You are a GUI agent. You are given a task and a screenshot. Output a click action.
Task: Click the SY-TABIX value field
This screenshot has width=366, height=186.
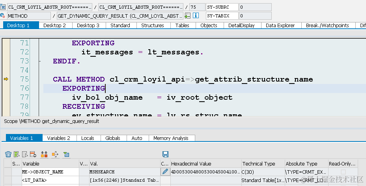pyautogui.click(x=255, y=16)
